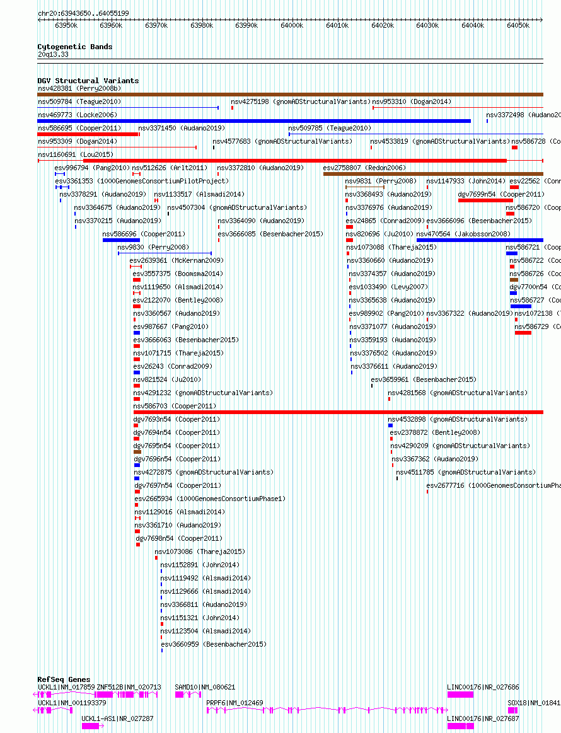Select the brown nsv428381 variant bar

pos(291,95)
